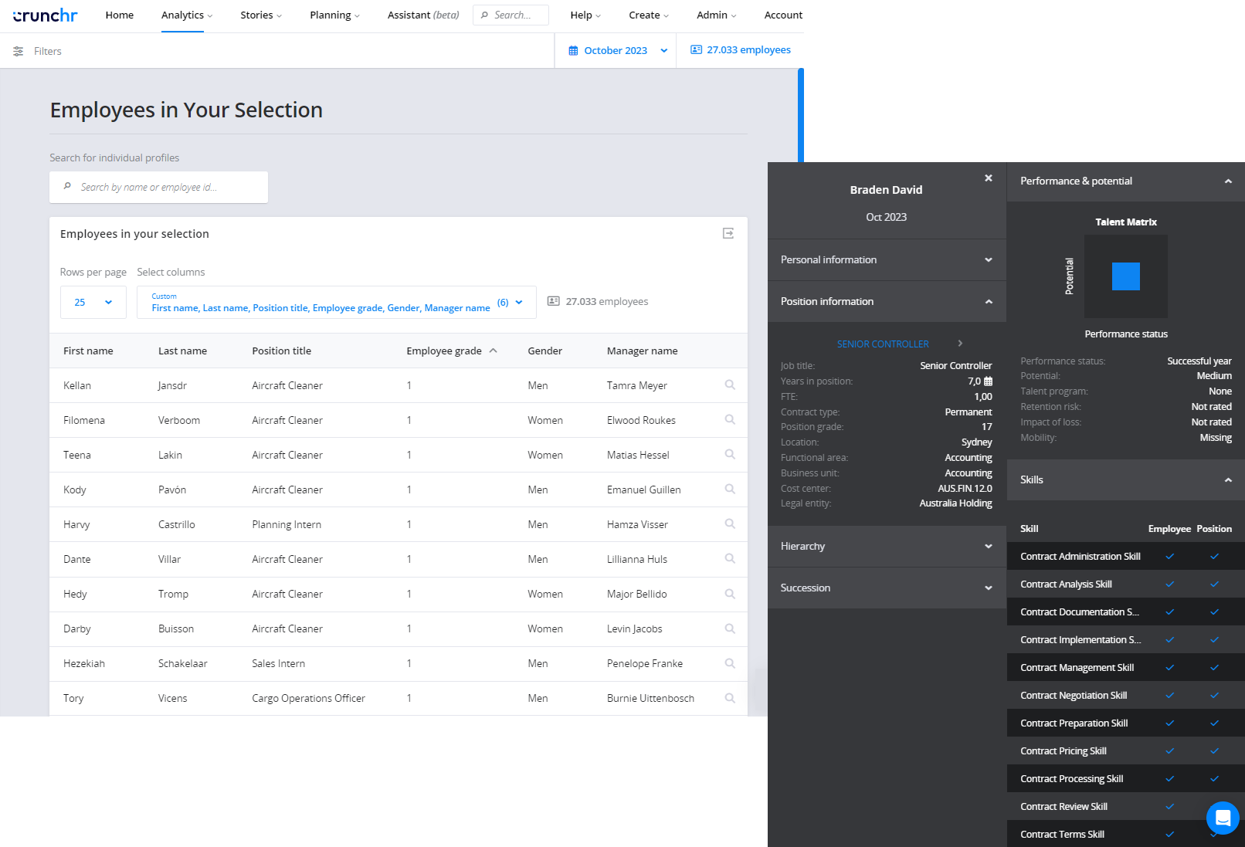This screenshot has height=847, width=1245.
Task: Click the top navigation Search field
Action: tap(511, 15)
